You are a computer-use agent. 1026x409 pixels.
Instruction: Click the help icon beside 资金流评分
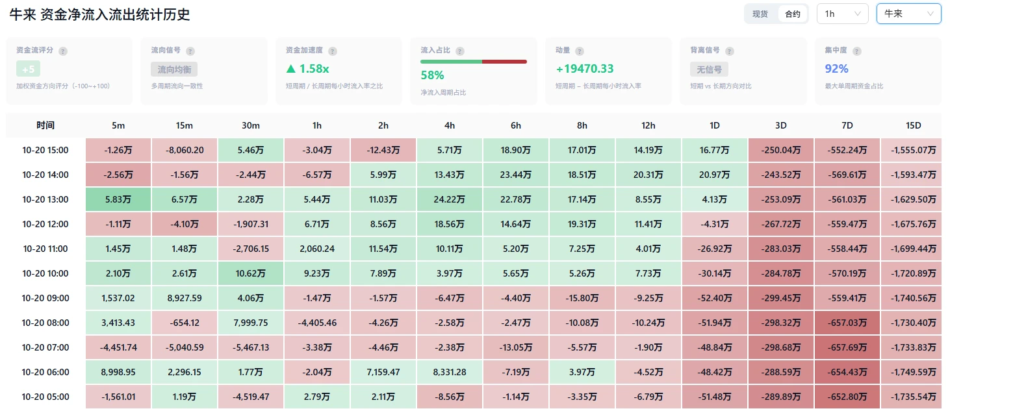click(63, 51)
